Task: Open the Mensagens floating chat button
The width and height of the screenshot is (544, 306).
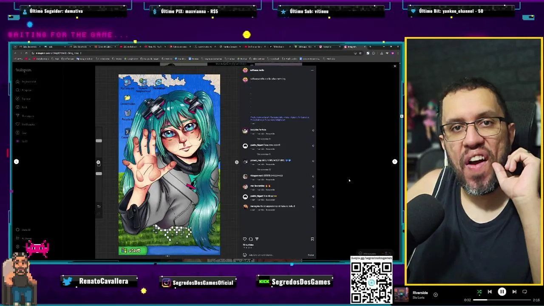Action: point(375,254)
